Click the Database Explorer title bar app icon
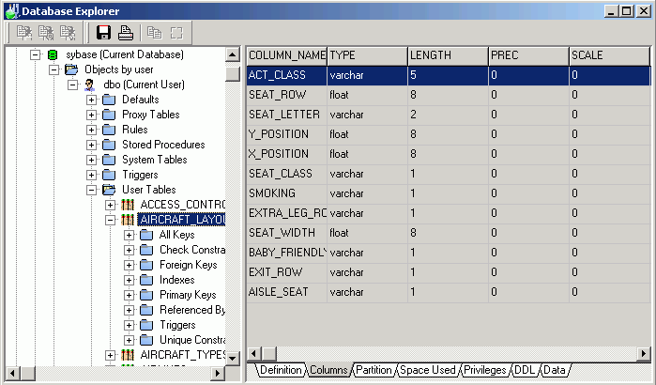Screen dimensions: 656x385 (x=11, y=11)
